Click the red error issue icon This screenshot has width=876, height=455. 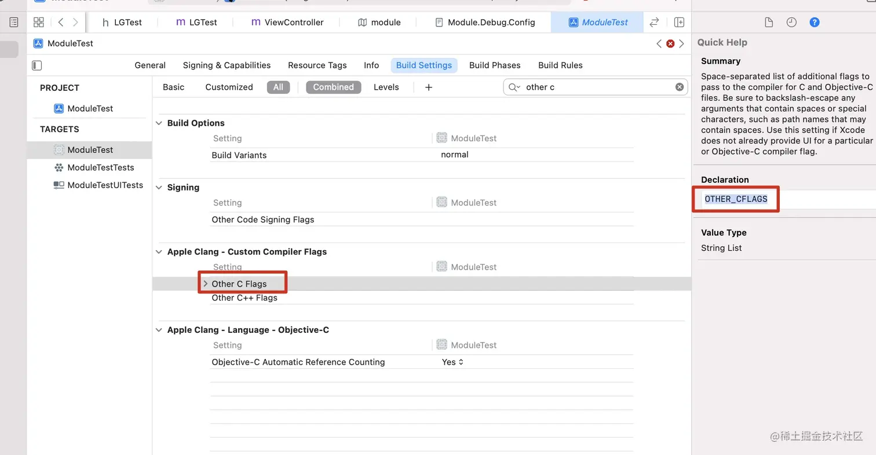pyautogui.click(x=670, y=43)
